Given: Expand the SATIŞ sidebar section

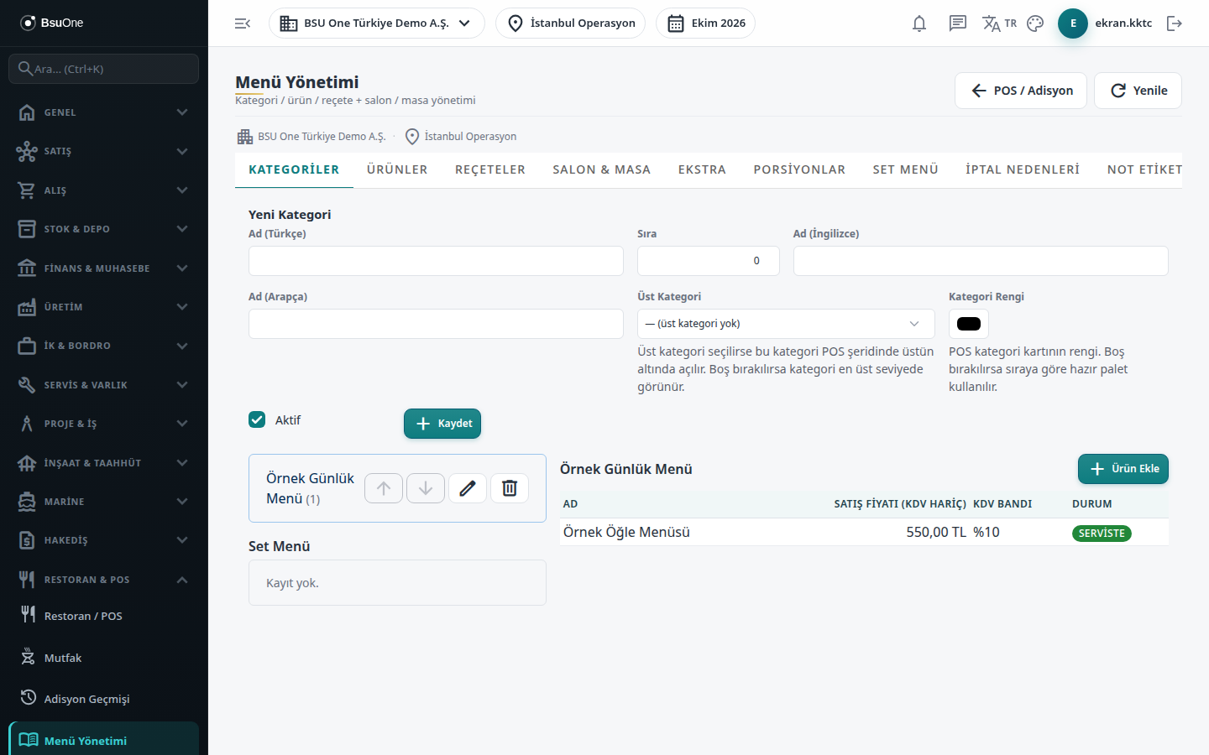Looking at the screenshot, I should click(104, 151).
